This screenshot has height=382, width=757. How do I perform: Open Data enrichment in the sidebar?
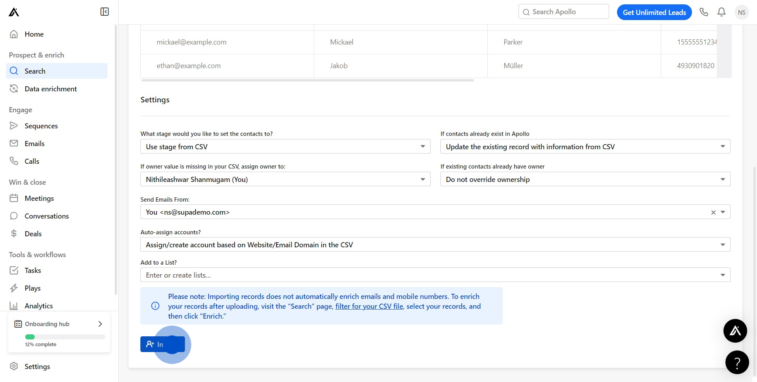(50, 89)
